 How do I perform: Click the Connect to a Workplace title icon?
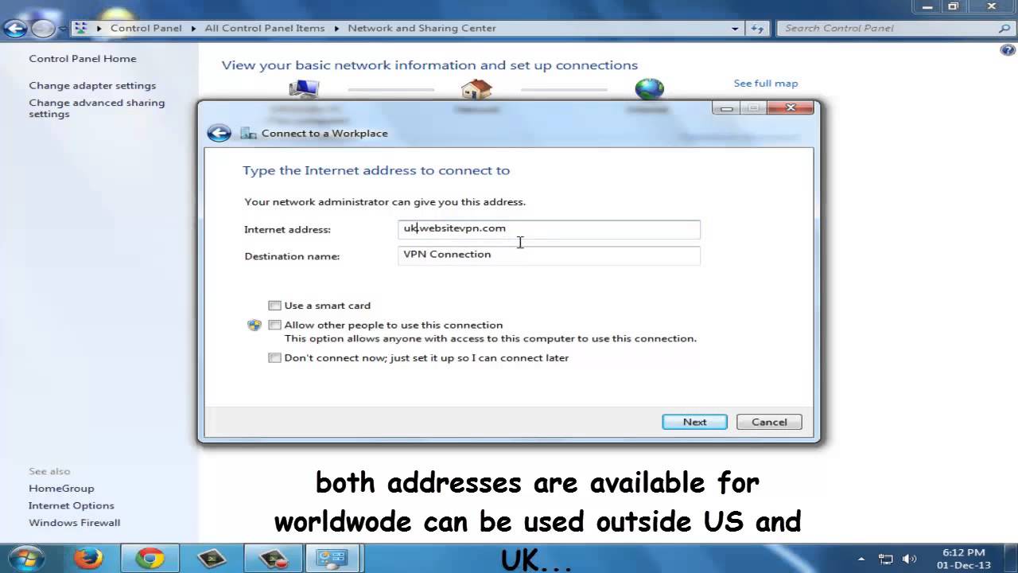coord(248,133)
